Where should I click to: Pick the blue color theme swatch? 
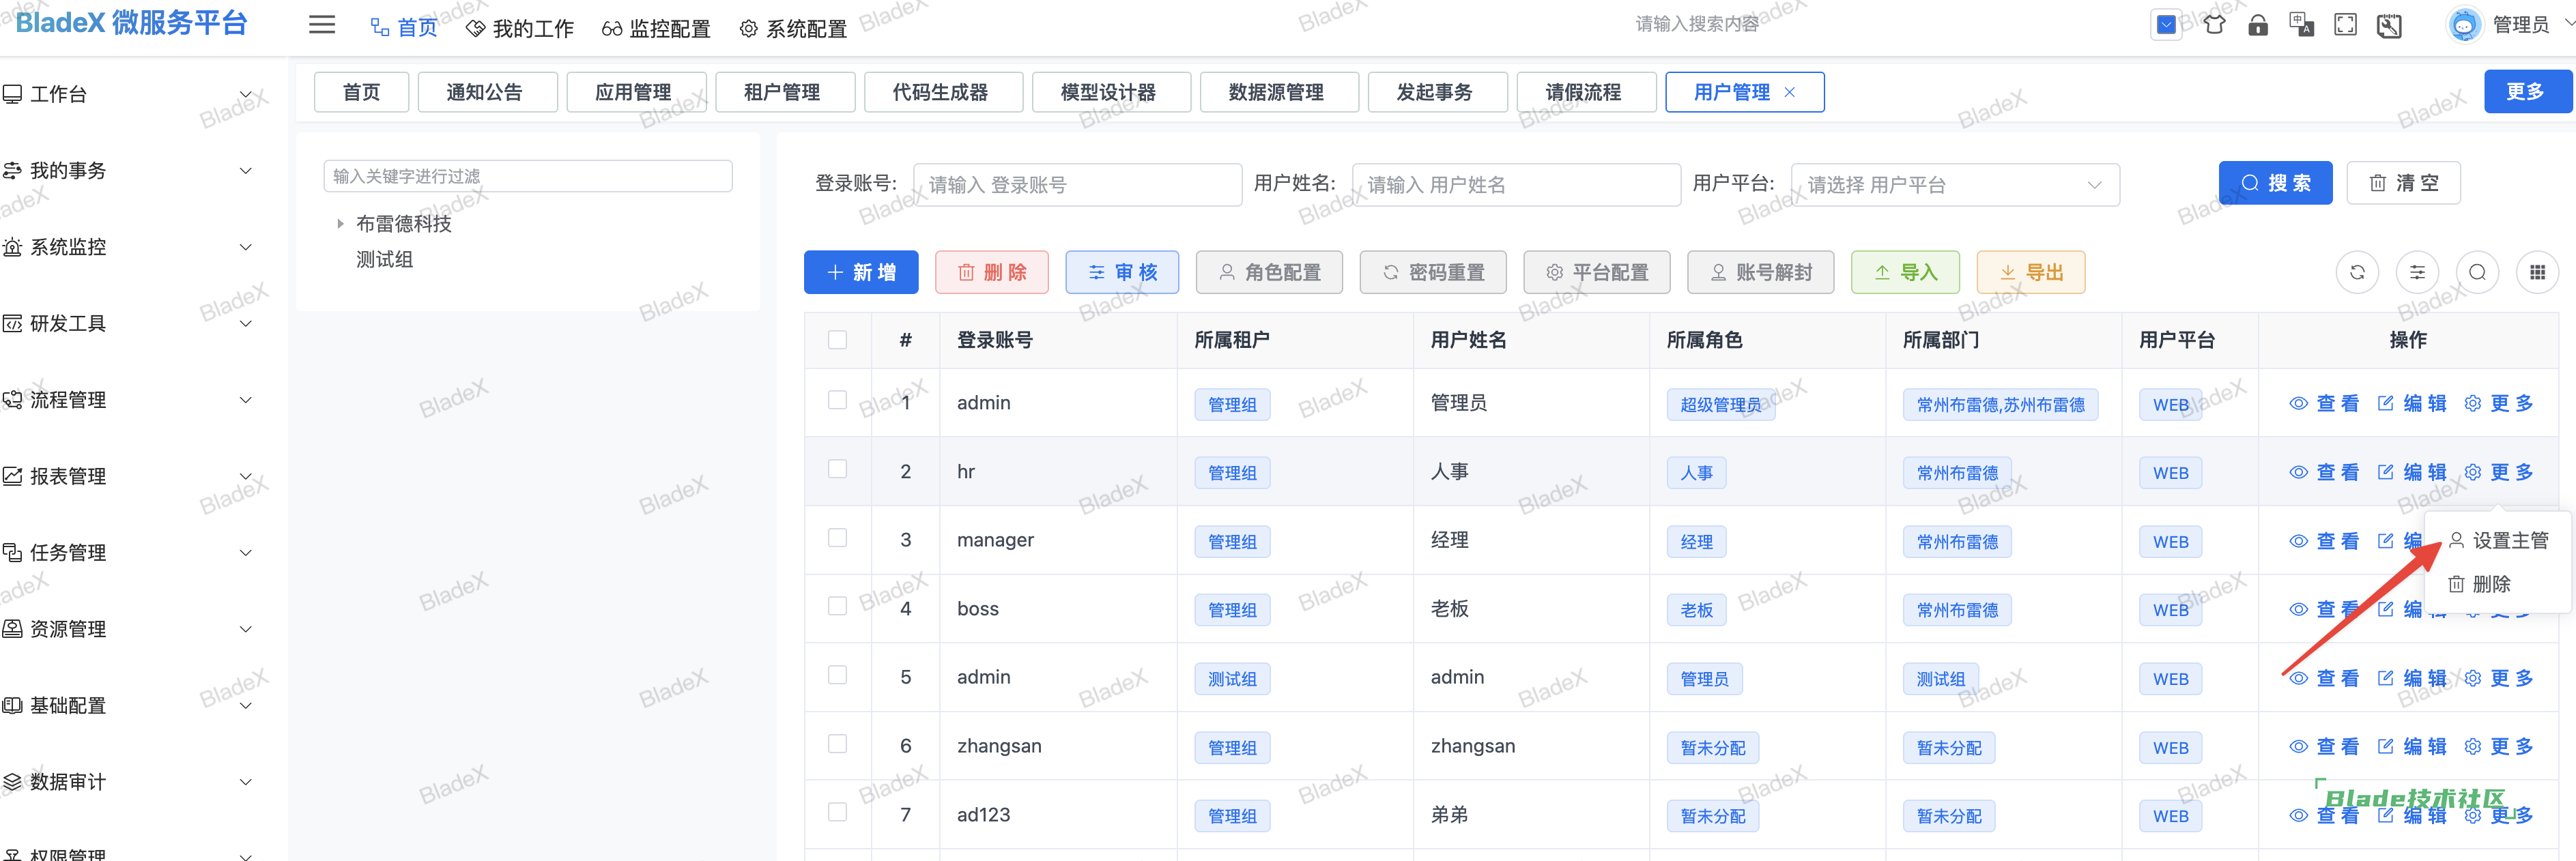point(2166,25)
